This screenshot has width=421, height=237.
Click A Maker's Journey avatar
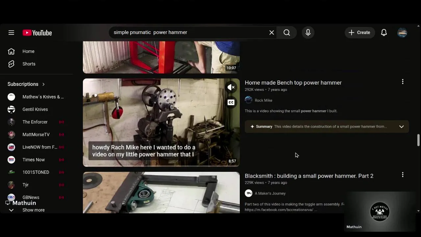pos(249,193)
